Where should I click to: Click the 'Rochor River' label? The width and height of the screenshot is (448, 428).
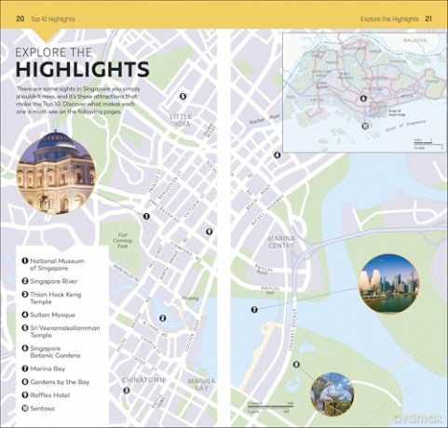pyautogui.click(x=265, y=119)
